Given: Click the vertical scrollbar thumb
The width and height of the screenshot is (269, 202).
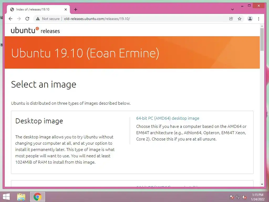Looking at the screenshot, I should (x=262, y=39).
